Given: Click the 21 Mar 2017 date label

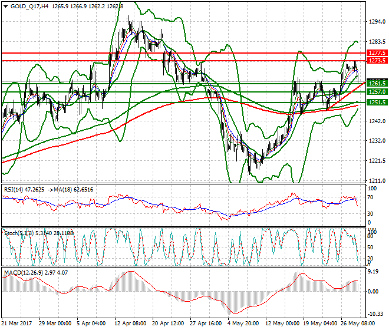Looking at the screenshot, I should tap(17, 324).
